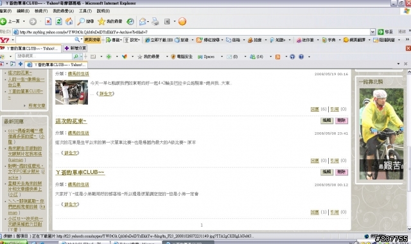Image resolution: width=411 pixels, height=244 pixels.
Task: Open the Mail envelope icon
Action: click(143, 21)
